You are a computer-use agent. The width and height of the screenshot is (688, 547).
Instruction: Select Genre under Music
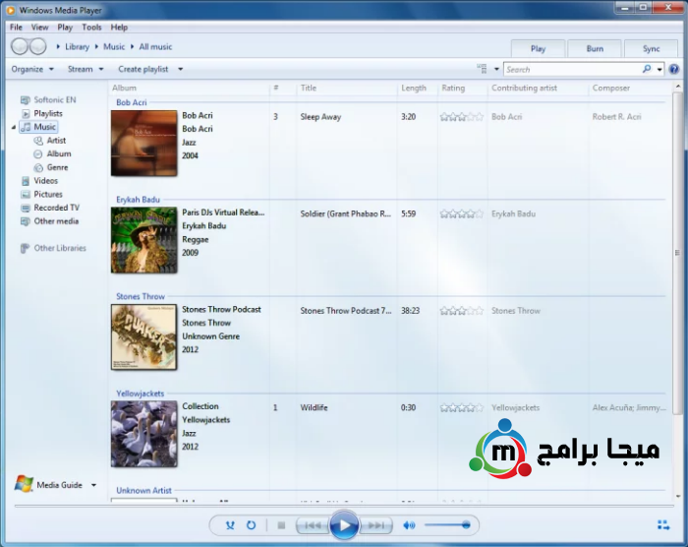pyautogui.click(x=51, y=167)
